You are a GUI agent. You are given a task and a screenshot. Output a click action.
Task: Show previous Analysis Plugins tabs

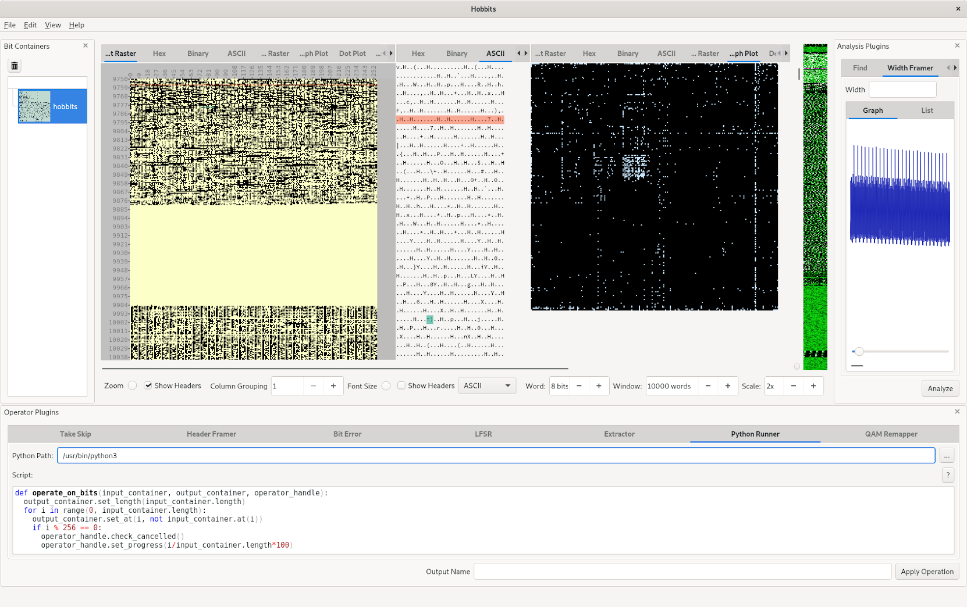[948, 68]
